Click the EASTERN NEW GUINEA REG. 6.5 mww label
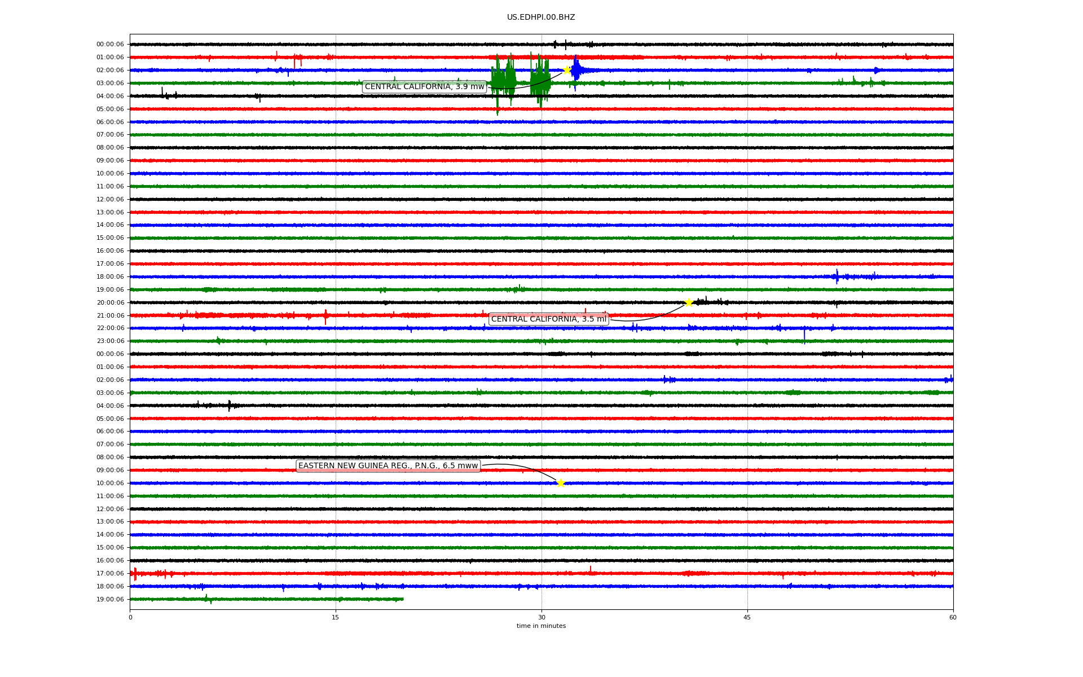1083x677 pixels. [x=388, y=465]
